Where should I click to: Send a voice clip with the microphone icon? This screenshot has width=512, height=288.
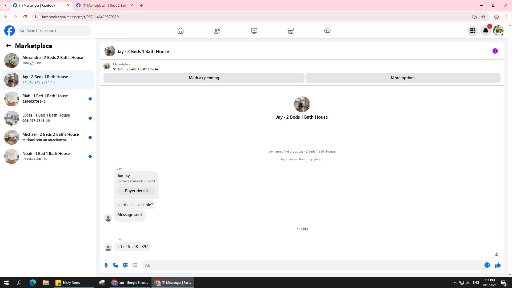coord(106,265)
